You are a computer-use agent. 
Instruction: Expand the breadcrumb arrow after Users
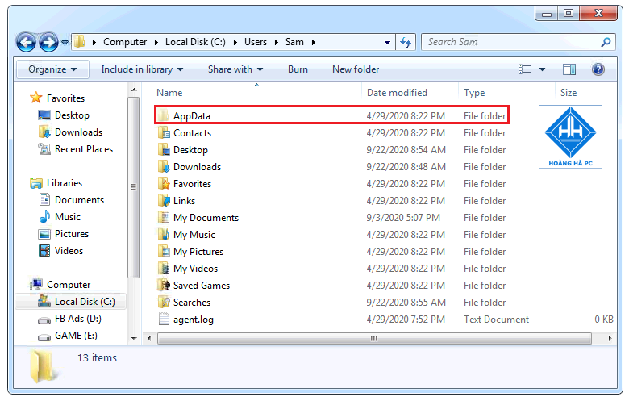(276, 42)
